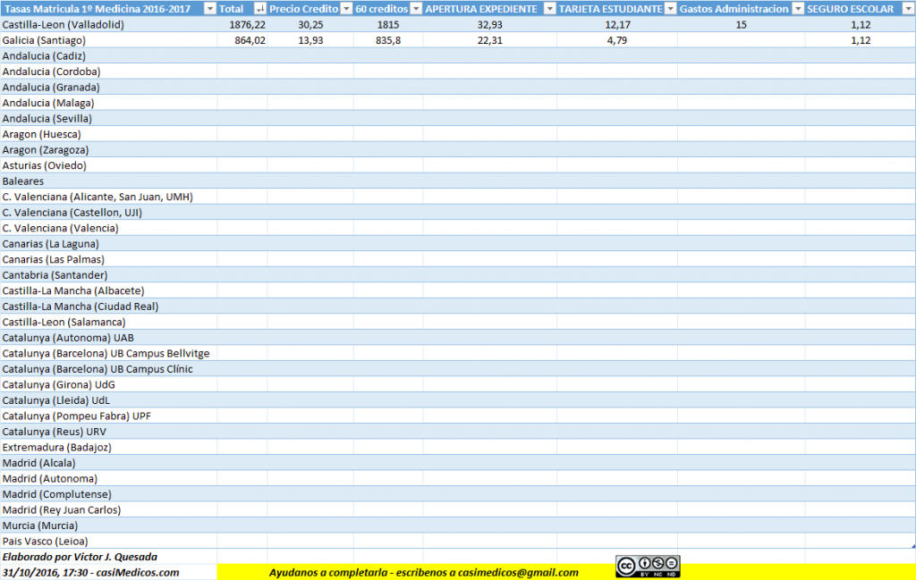Expand the Precio Credito filter dropdown

[x=345, y=9]
